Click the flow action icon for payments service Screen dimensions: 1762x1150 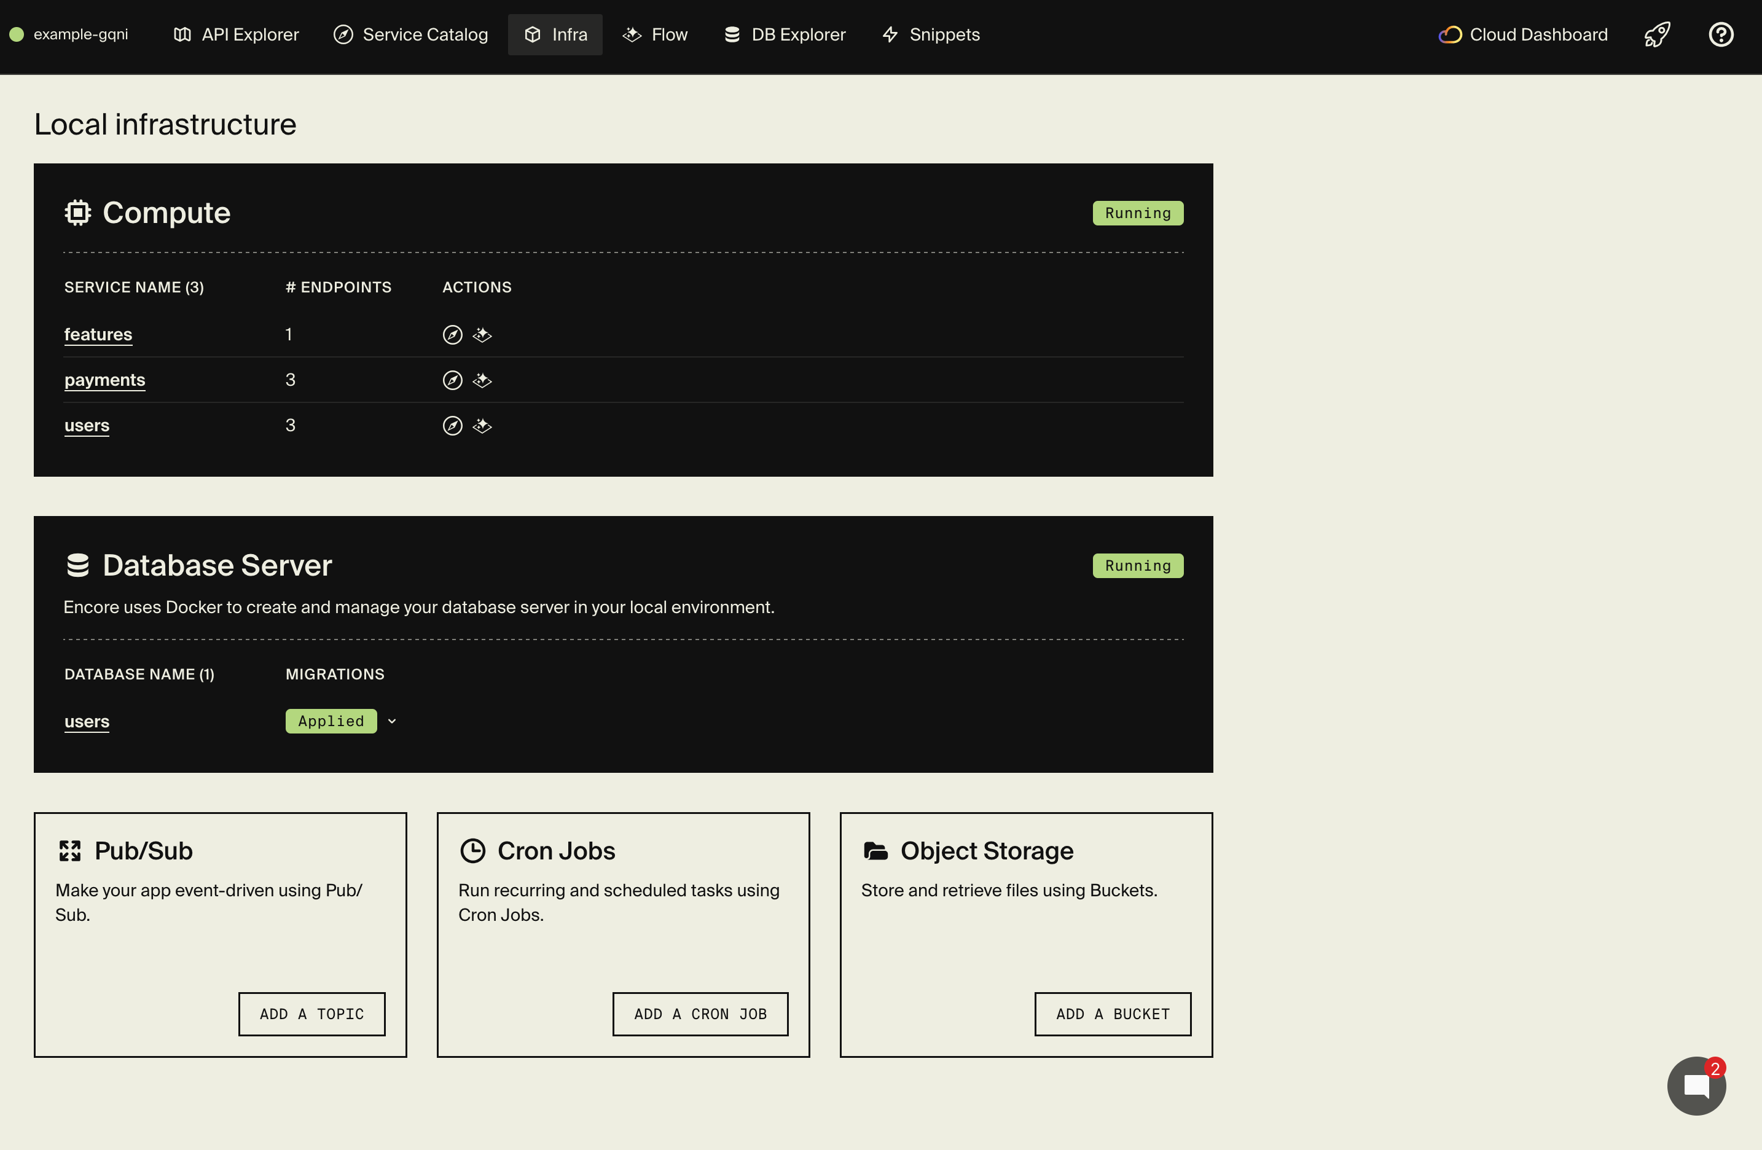click(481, 380)
